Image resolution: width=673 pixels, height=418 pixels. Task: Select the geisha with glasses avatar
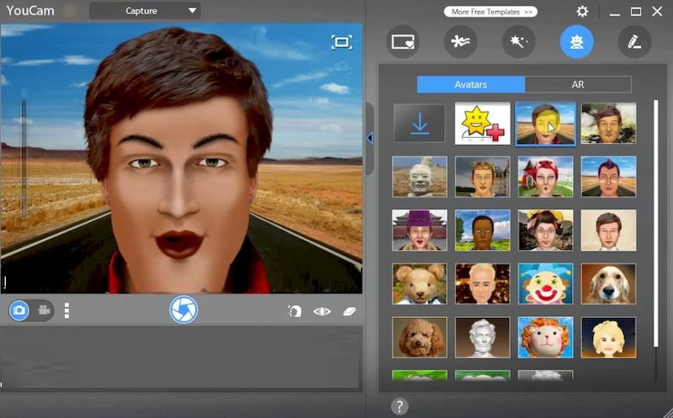[545, 230]
